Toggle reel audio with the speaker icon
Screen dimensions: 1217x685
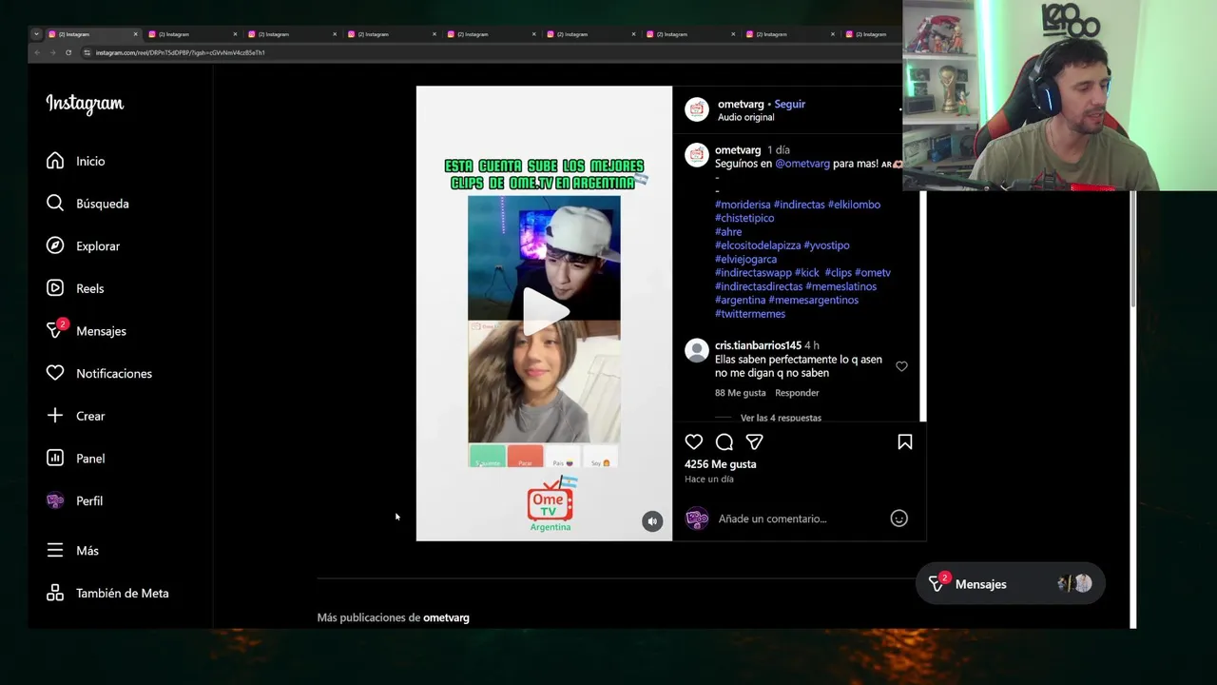(652, 520)
